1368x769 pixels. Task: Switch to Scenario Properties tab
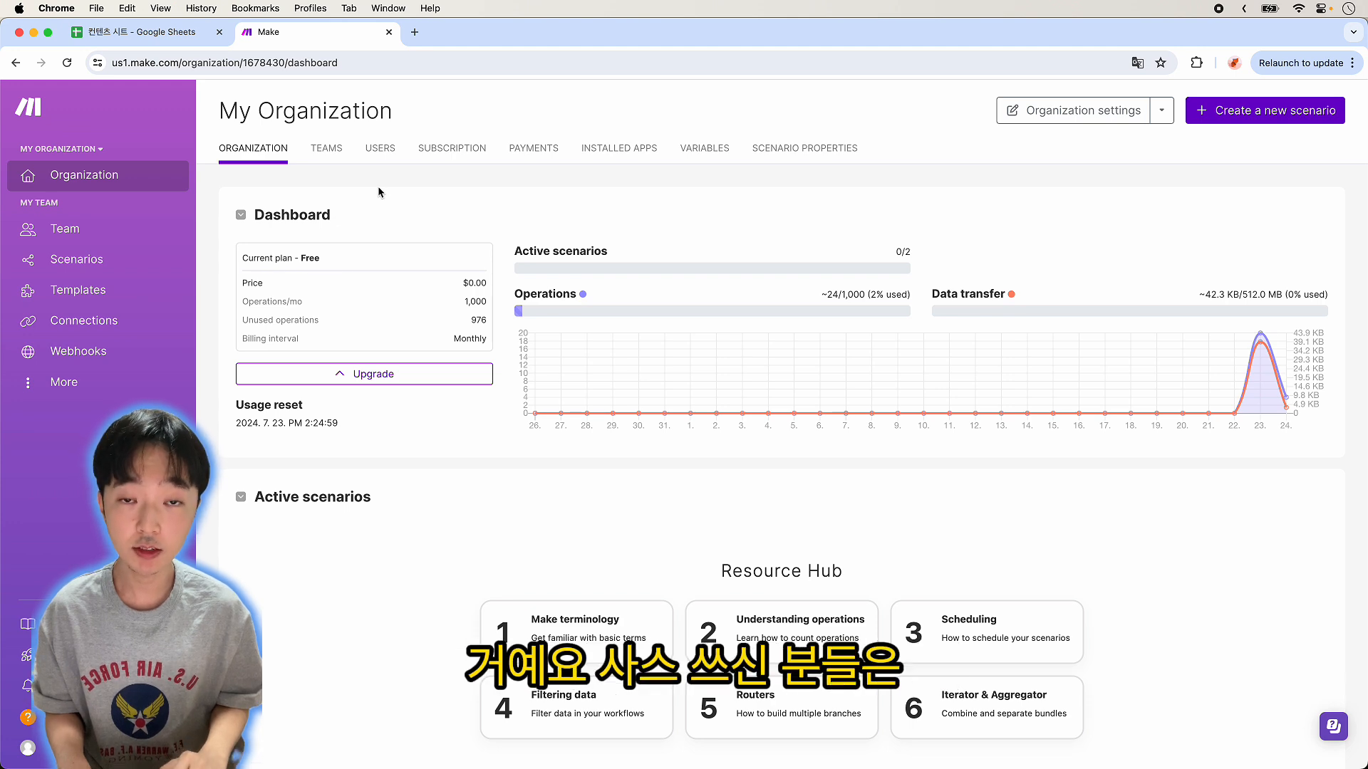[804, 148]
